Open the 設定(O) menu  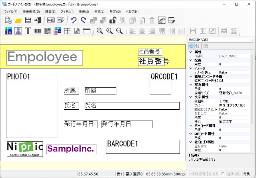pyautogui.click(x=115, y=12)
